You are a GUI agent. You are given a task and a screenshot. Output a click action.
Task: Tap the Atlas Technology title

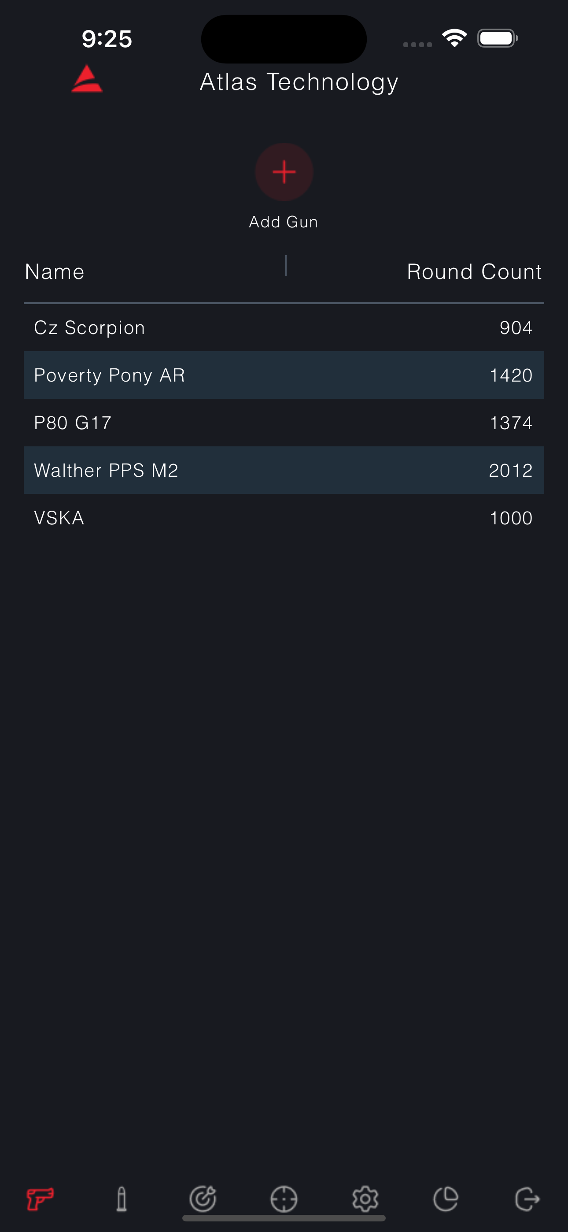[299, 82]
